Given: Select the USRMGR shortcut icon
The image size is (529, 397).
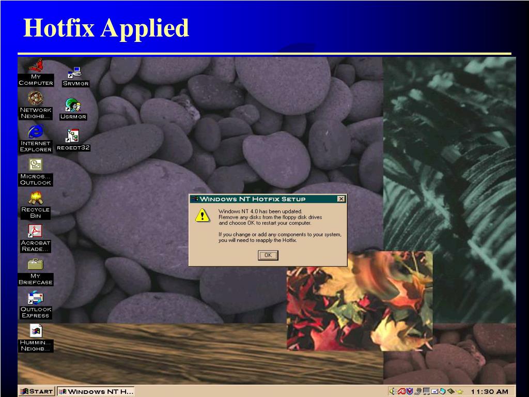Looking at the screenshot, I should pyautogui.click(x=73, y=109).
